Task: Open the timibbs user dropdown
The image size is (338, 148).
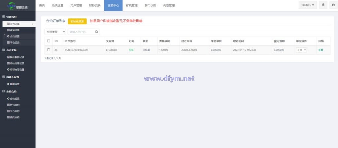Action: click(308, 5)
